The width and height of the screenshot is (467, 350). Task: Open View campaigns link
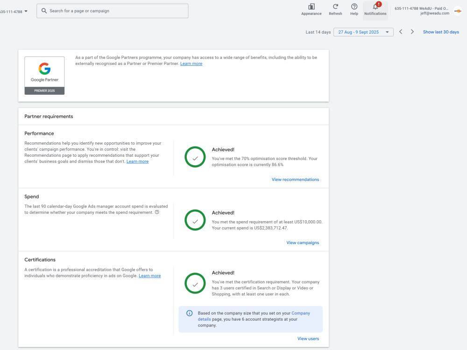click(x=303, y=243)
